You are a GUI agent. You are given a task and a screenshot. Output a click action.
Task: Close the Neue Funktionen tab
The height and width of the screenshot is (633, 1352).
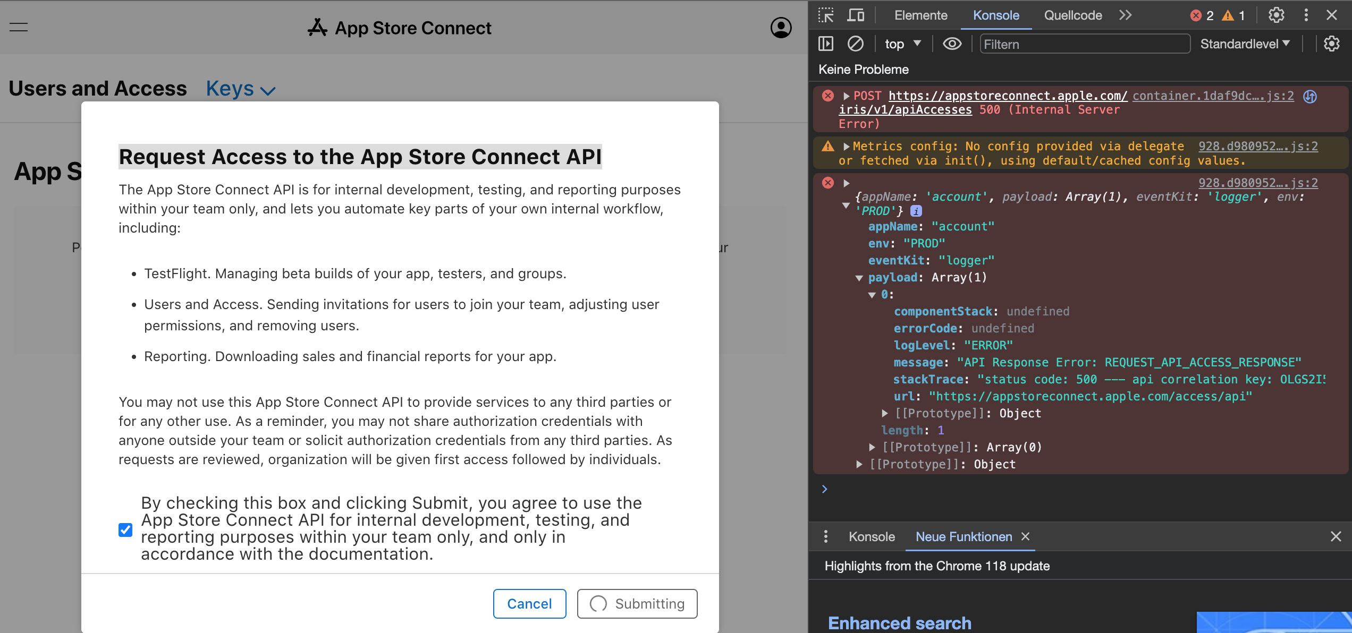click(x=1026, y=537)
